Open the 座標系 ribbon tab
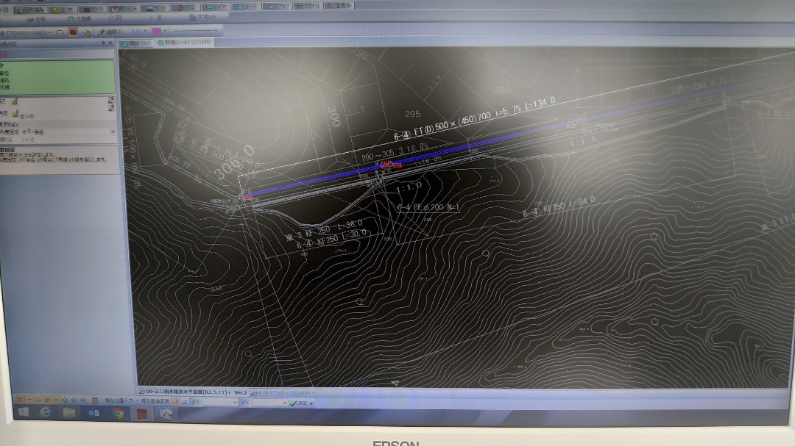 339,6
